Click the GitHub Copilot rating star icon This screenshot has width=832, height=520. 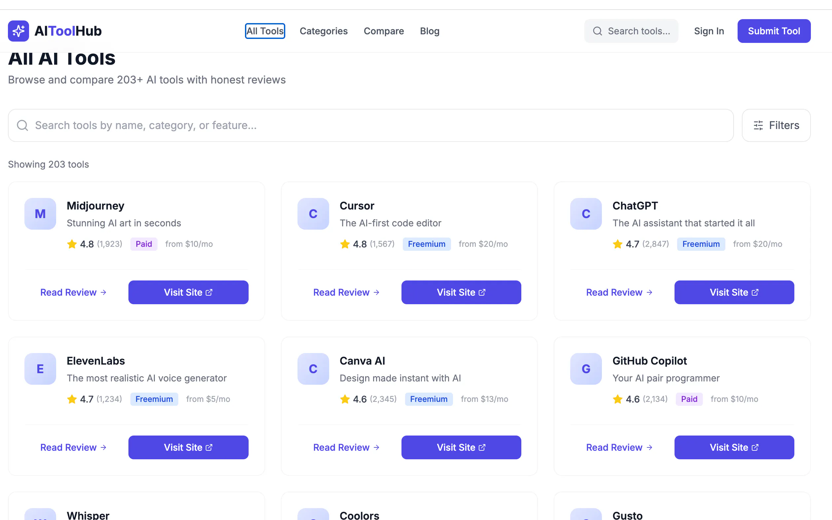coord(618,399)
